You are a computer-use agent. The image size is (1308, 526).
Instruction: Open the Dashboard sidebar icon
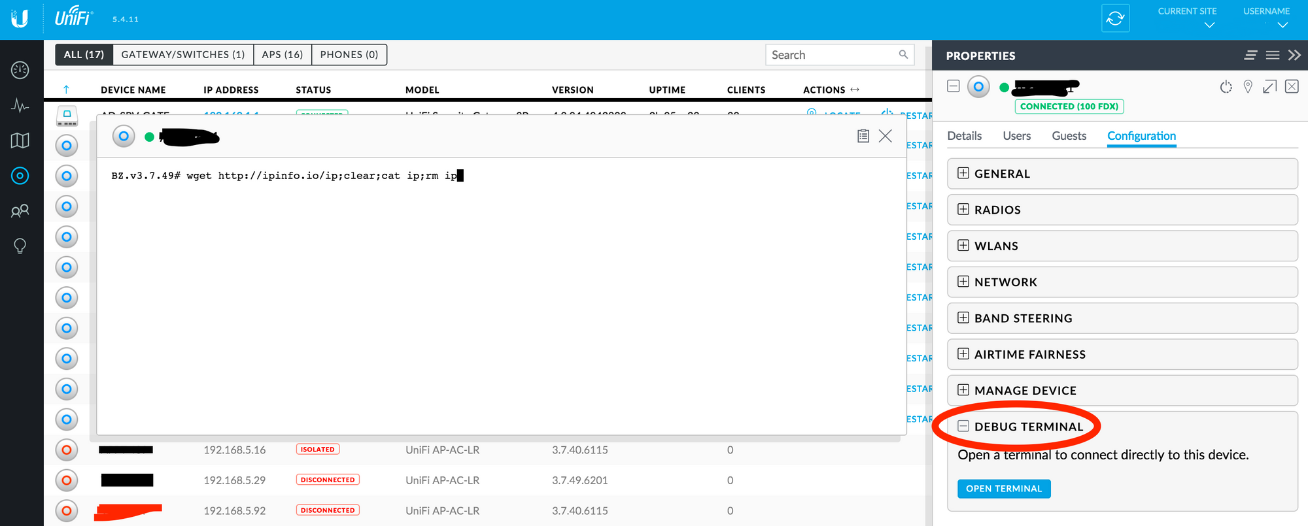pos(20,70)
